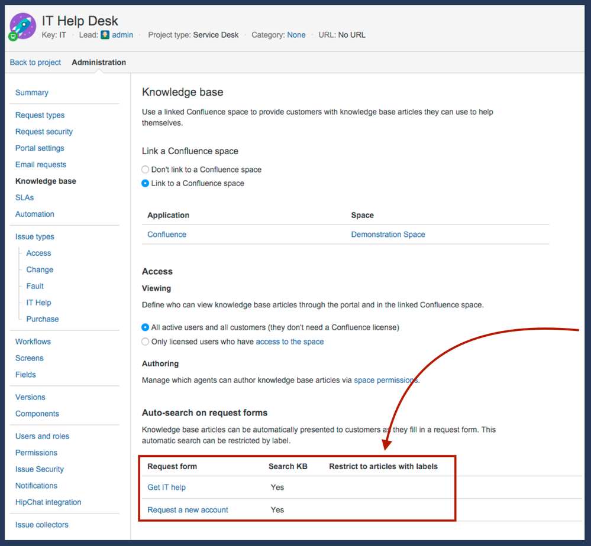Go back to project via header link
The image size is (591, 546).
pos(35,63)
